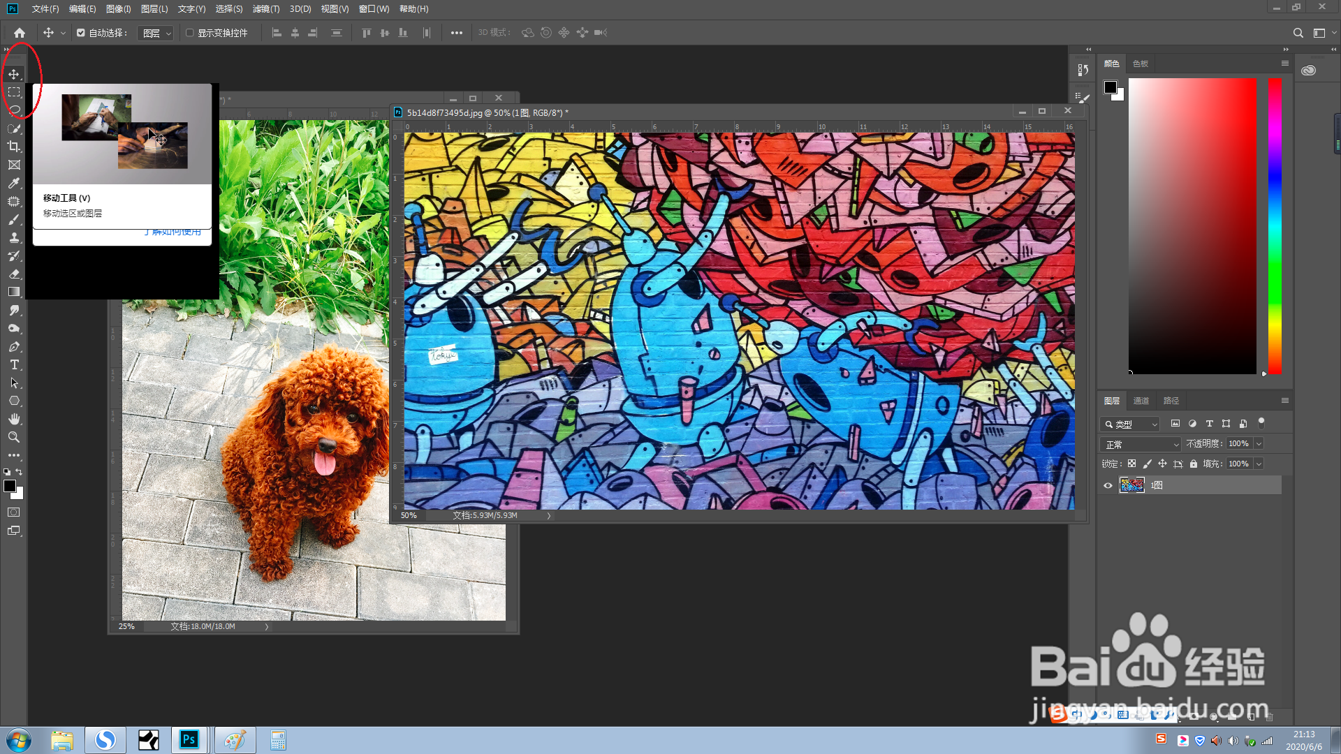Reset default foreground and background colors
This screenshot has height=754, width=1341.
point(7,472)
